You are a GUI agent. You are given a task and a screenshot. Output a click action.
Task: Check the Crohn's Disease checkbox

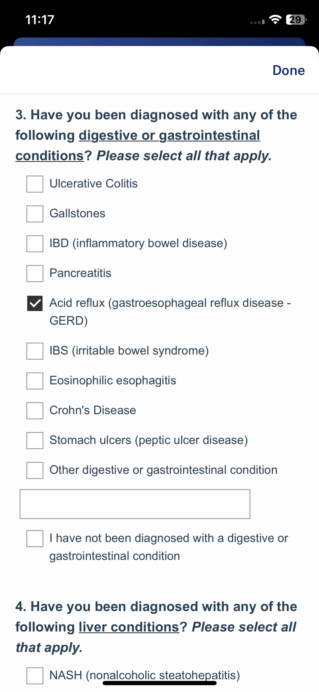(x=35, y=411)
